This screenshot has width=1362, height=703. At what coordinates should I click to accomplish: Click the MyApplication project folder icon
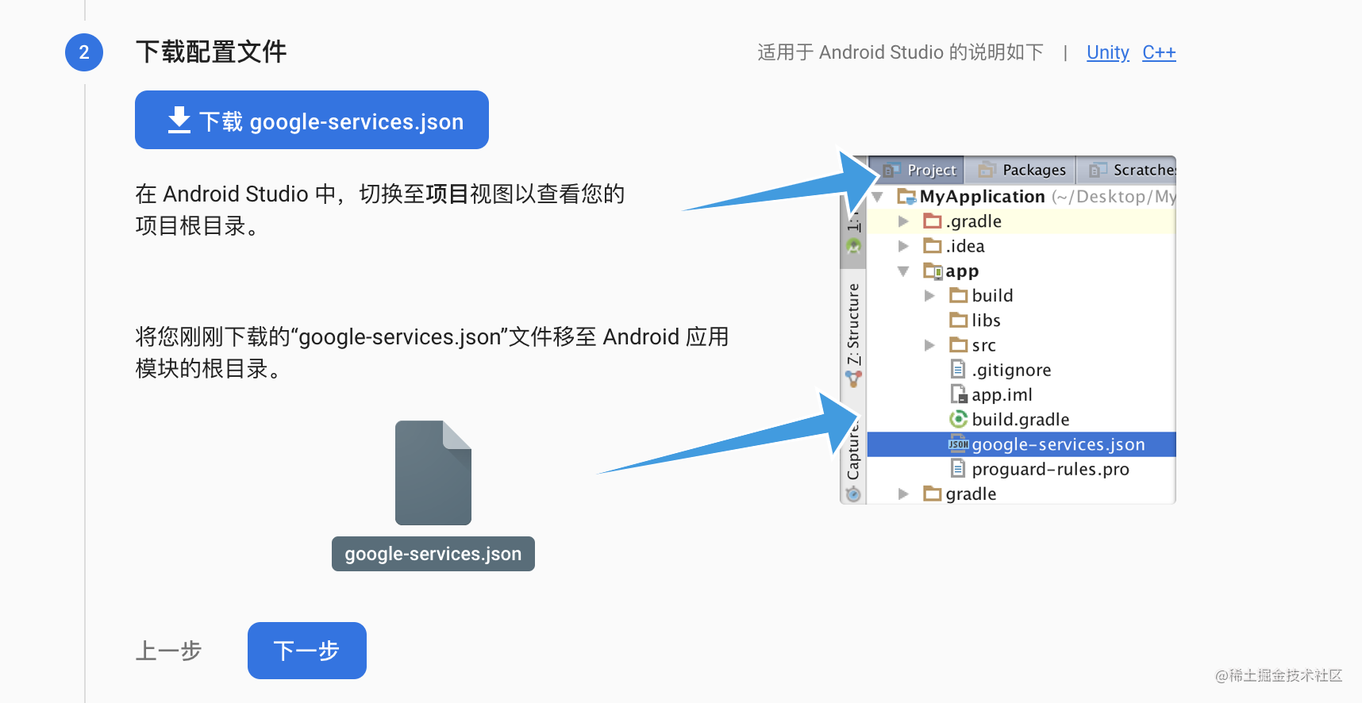[x=906, y=195]
